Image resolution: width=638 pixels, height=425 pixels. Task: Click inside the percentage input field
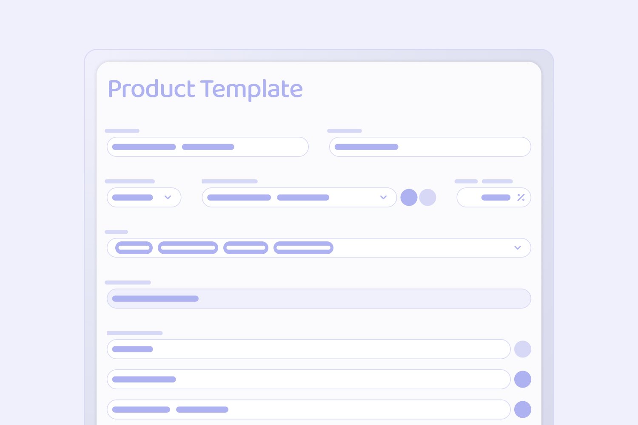[494, 197]
